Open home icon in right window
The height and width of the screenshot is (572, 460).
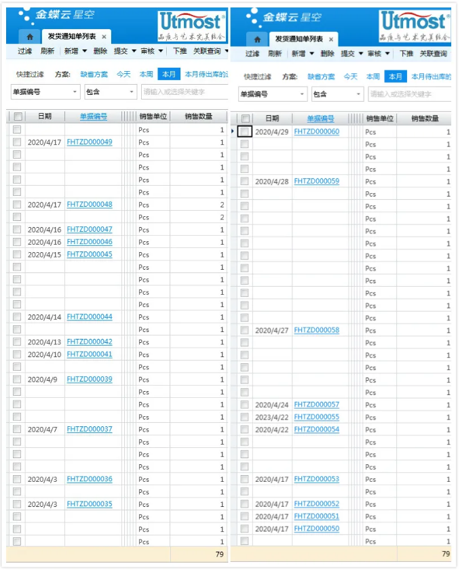(257, 39)
